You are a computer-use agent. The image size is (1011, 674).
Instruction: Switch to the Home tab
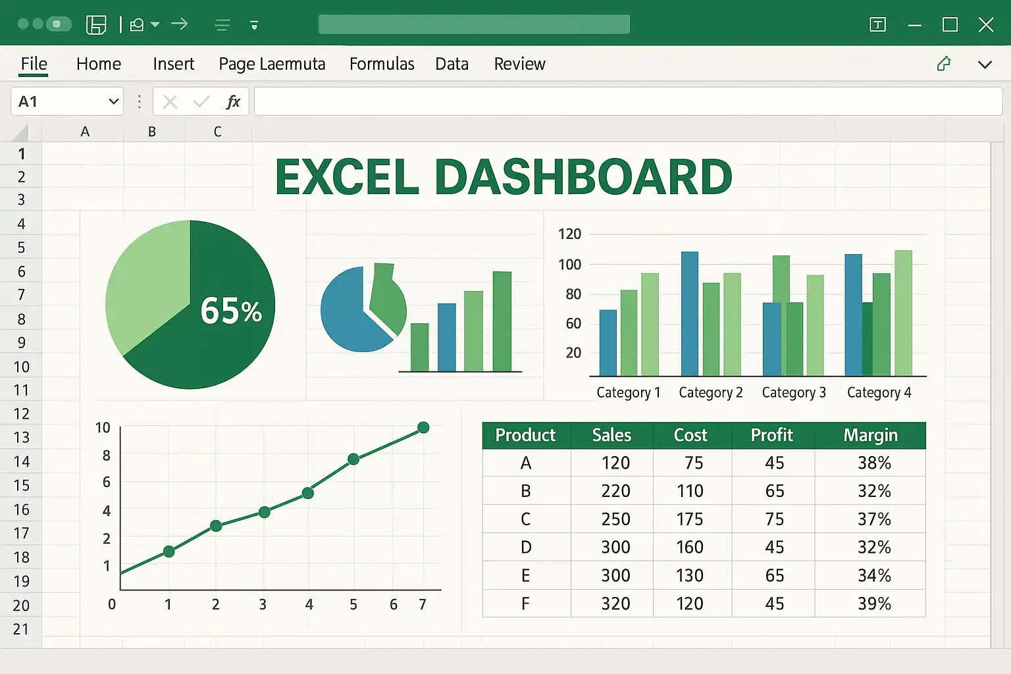[x=99, y=64]
